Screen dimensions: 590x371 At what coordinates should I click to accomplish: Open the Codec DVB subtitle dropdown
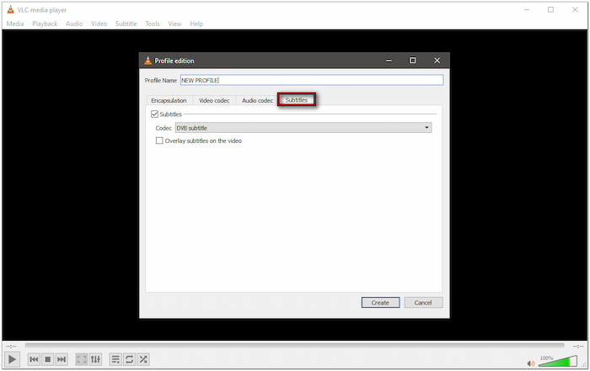click(x=303, y=128)
